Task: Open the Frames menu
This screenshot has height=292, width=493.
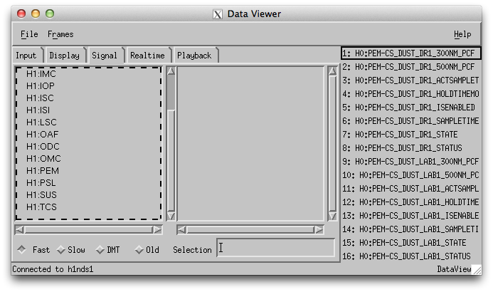Action: 60,34
